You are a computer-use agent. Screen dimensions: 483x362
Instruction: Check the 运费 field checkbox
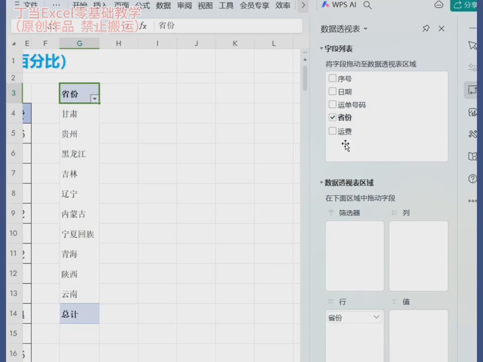point(333,131)
